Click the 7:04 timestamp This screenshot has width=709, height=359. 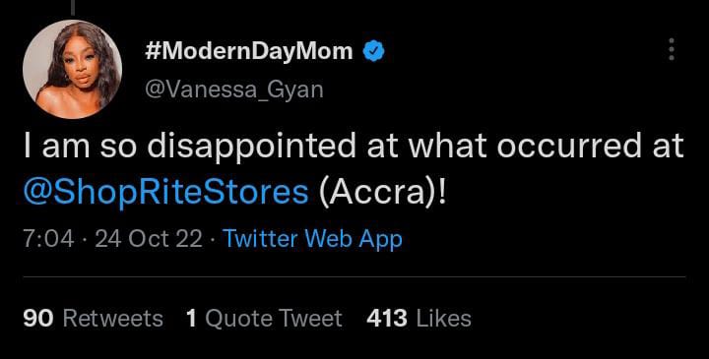(x=48, y=239)
